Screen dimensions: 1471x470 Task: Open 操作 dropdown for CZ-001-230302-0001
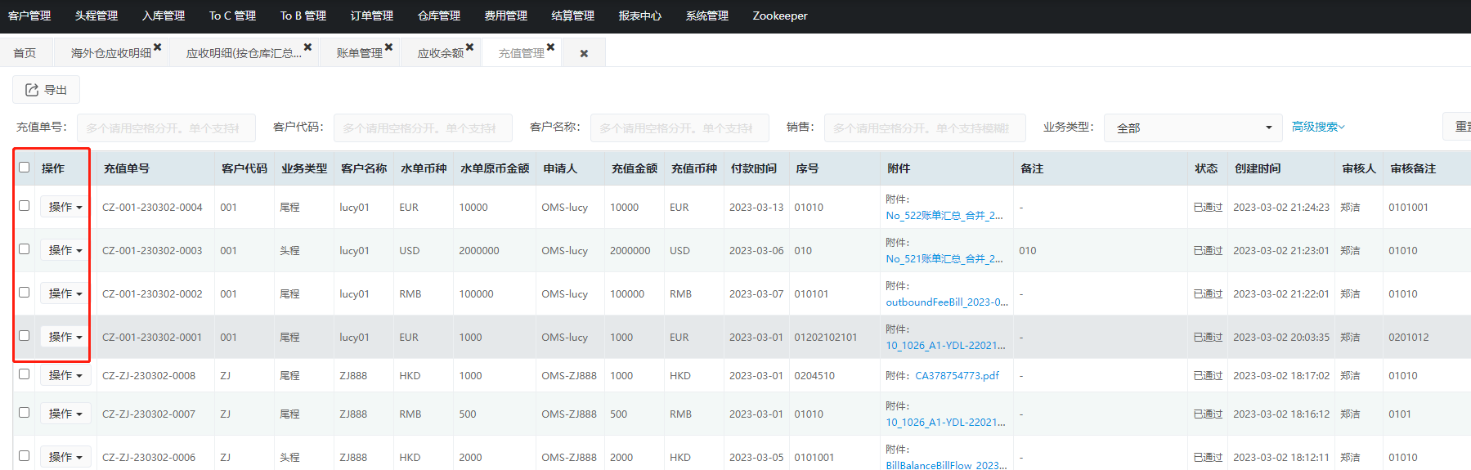pyautogui.click(x=65, y=337)
